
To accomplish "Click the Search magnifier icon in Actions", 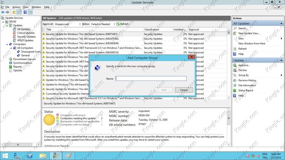I will click(x=235, y=28).
